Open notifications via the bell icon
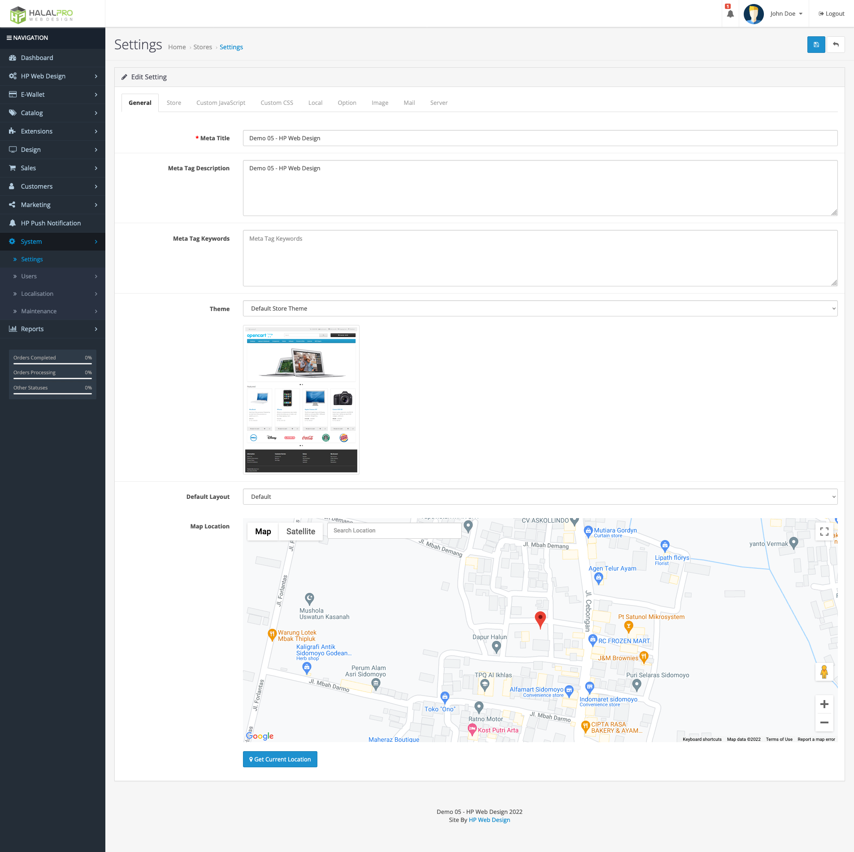854x852 pixels. pyautogui.click(x=729, y=13)
